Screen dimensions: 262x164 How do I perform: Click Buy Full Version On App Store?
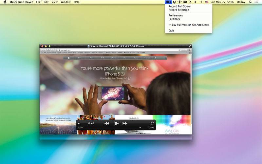coord(189,25)
